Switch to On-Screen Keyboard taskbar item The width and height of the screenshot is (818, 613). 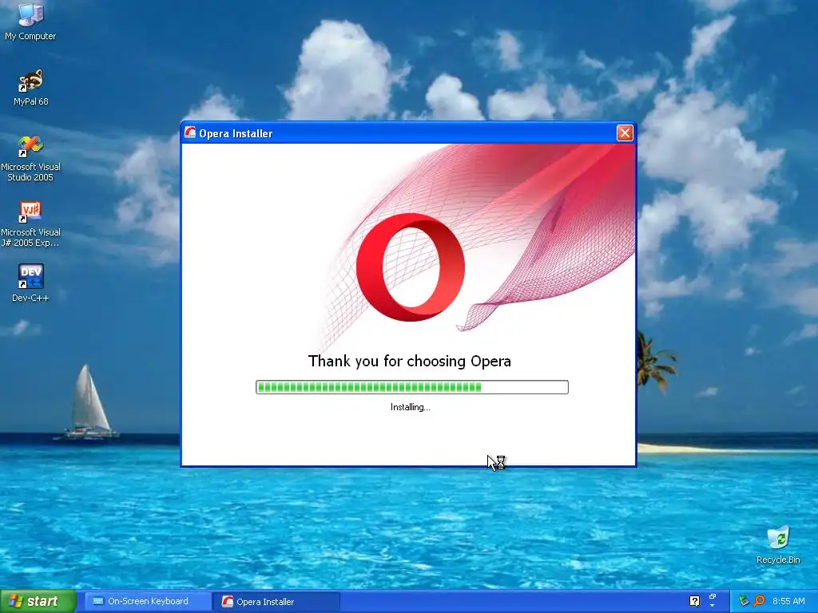[148, 601]
